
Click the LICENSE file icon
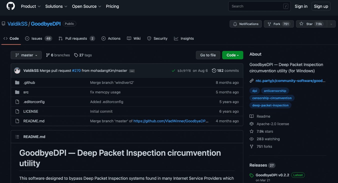click(x=17, y=111)
